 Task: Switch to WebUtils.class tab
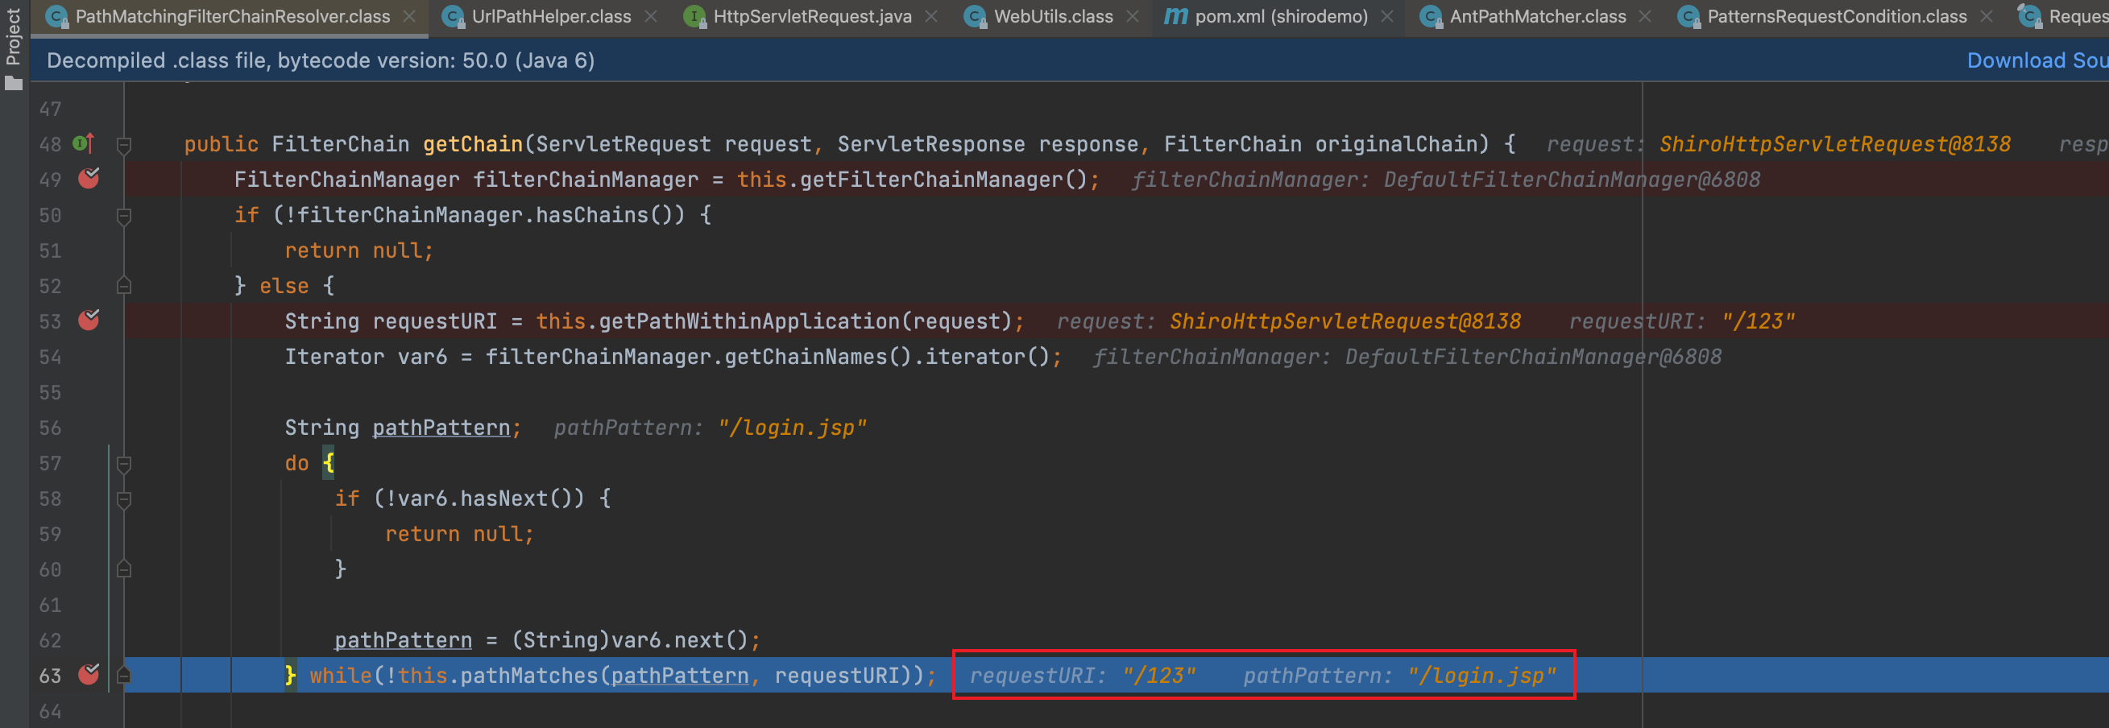[x=1053, y=16]
